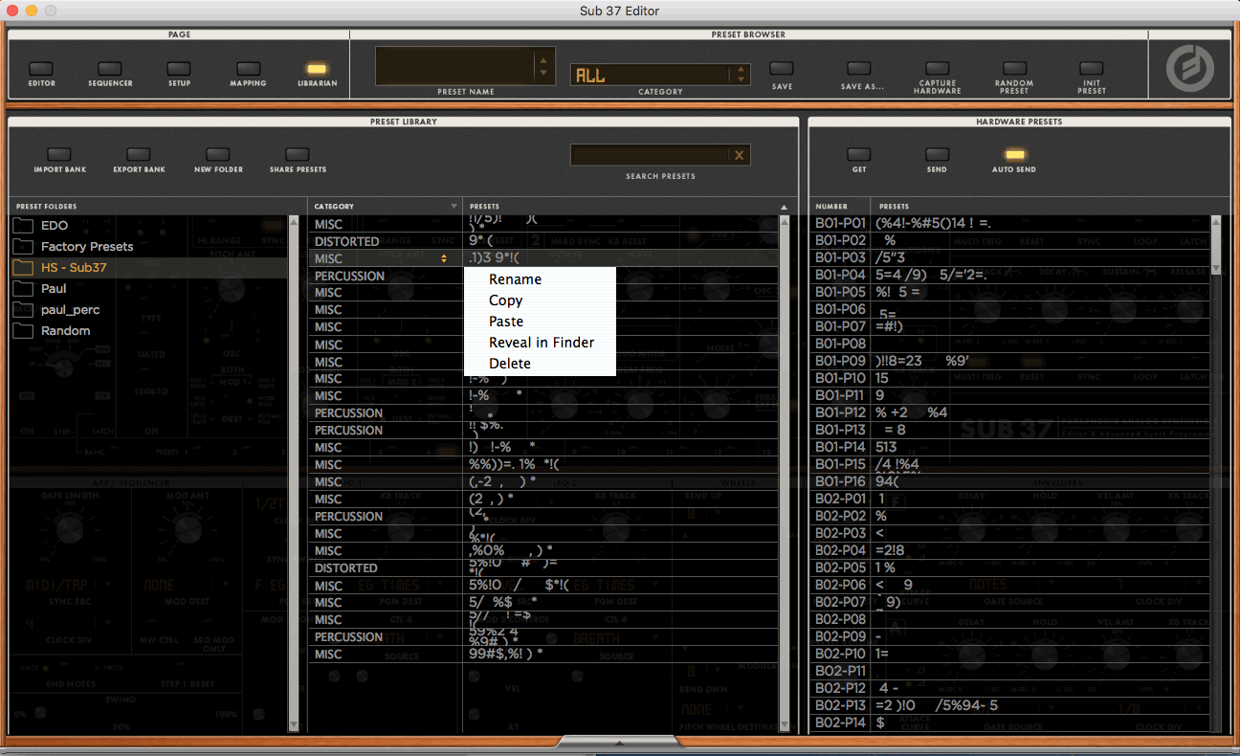1240x756 pixels.
Task: Switch to the Mapping page
Action: pyautogui.click(x=248, y=69)
